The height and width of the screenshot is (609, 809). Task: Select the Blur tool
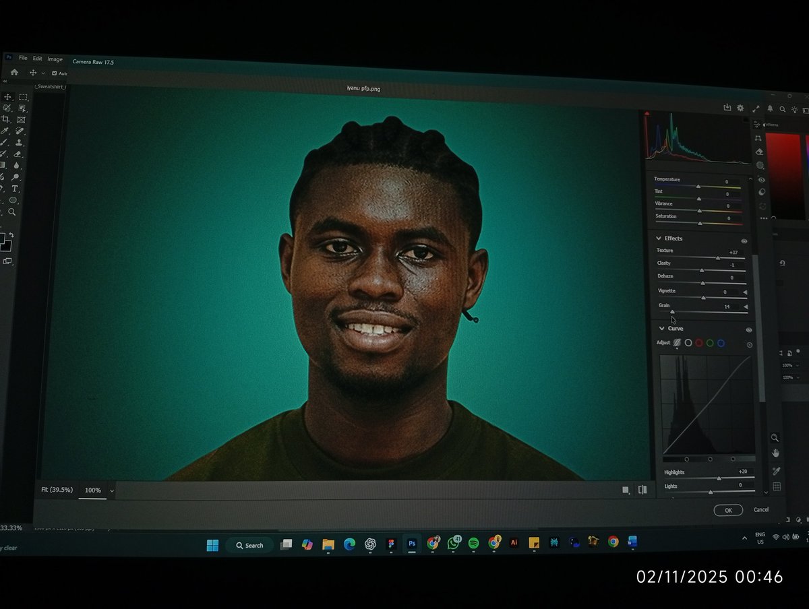[x=17, y=166]
